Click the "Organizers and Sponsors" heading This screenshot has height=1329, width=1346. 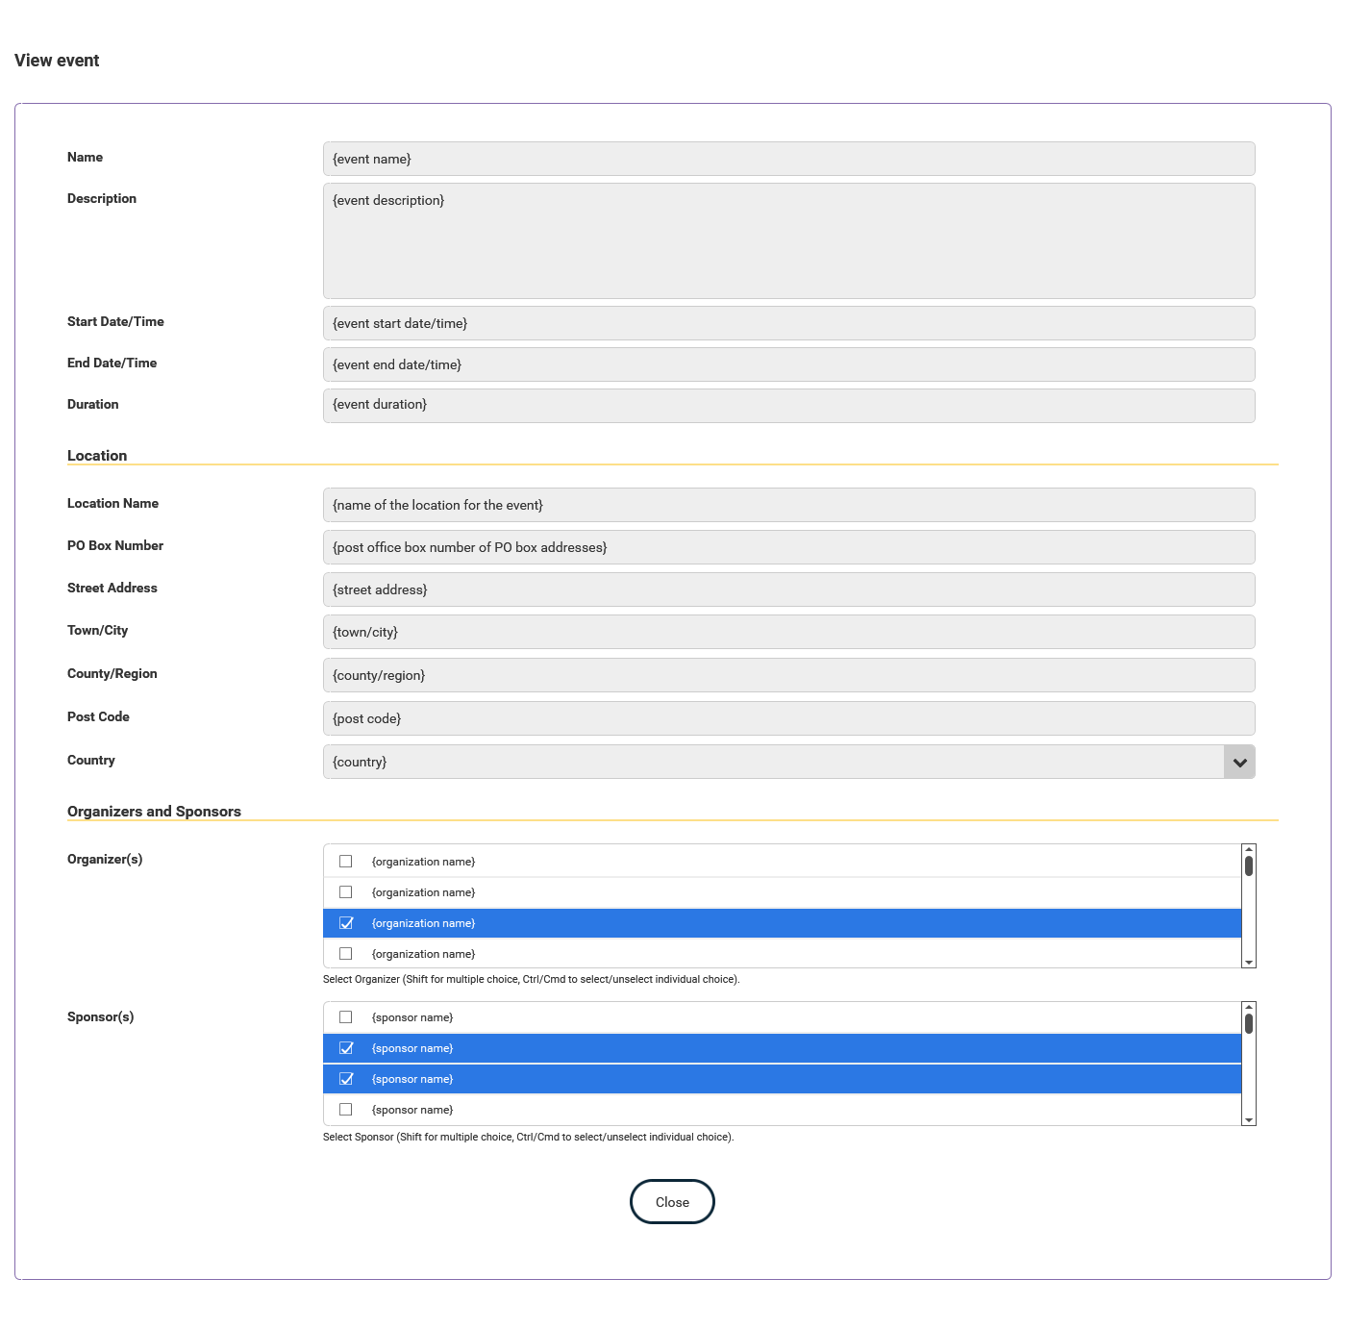point(154,812)
